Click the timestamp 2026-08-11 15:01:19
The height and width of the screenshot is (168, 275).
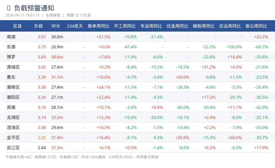(x=23, y=15)
